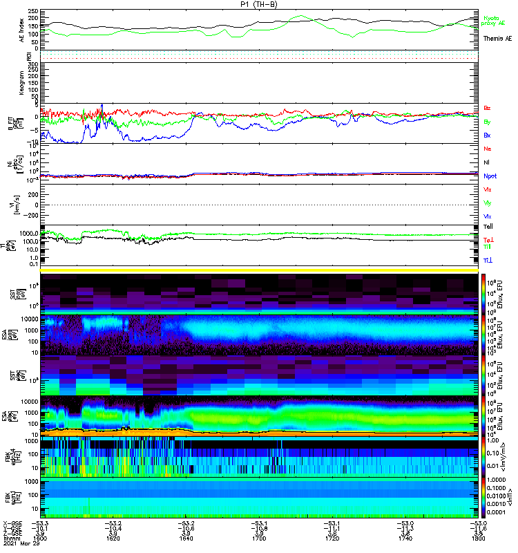This screenshot has height=553, width=518.
Task: Click the plot title P1 (TH-B)
Action: point(258,4)
